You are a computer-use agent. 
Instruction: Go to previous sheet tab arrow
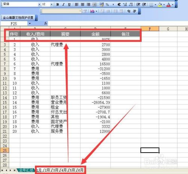click(x=6, y=170)
